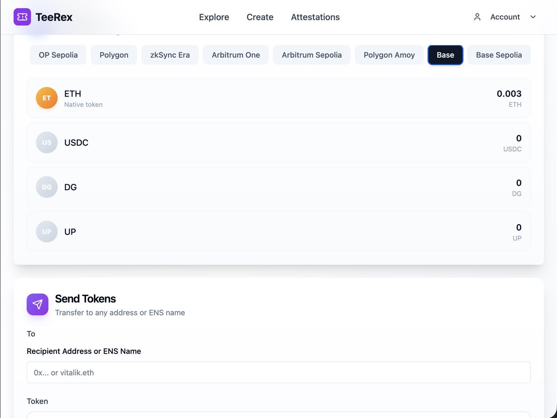Select the Arbitrum Sepolia network
The height and width of the screenshot is (418, 557).
pyautogui.click(x=312, y=55)
